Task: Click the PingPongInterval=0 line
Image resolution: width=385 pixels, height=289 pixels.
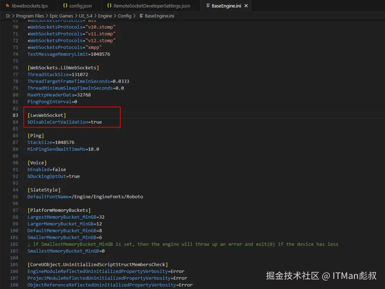Action: (x=52, y=101)
